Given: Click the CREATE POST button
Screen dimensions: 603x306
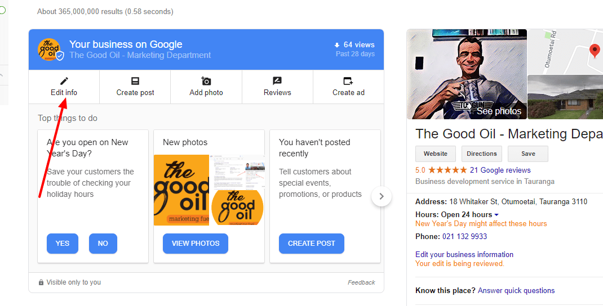Looking at the screenshot, I should 312,244.
